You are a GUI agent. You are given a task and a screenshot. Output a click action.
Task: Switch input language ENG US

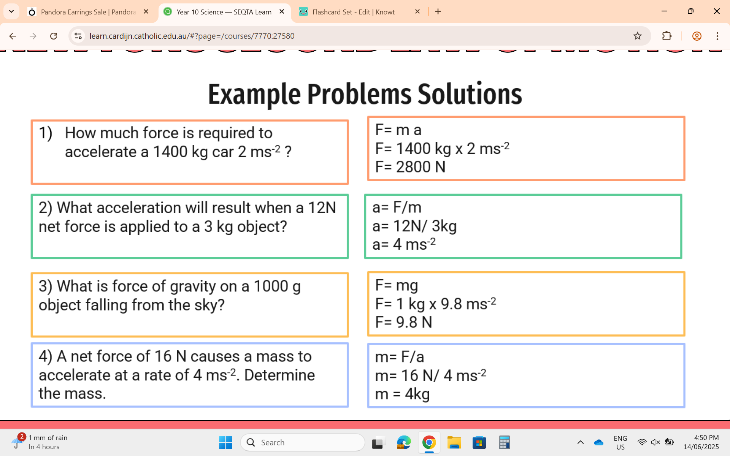pos(620,443)
